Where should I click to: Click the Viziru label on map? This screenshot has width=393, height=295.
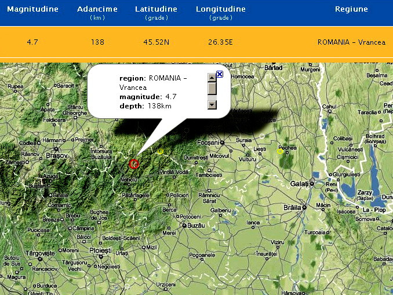(278, 242)
